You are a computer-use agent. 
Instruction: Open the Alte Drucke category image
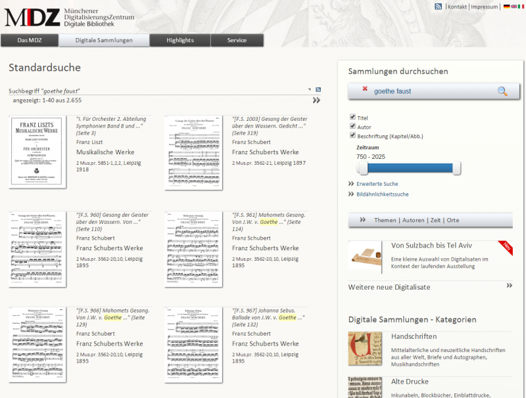[365, 387]
